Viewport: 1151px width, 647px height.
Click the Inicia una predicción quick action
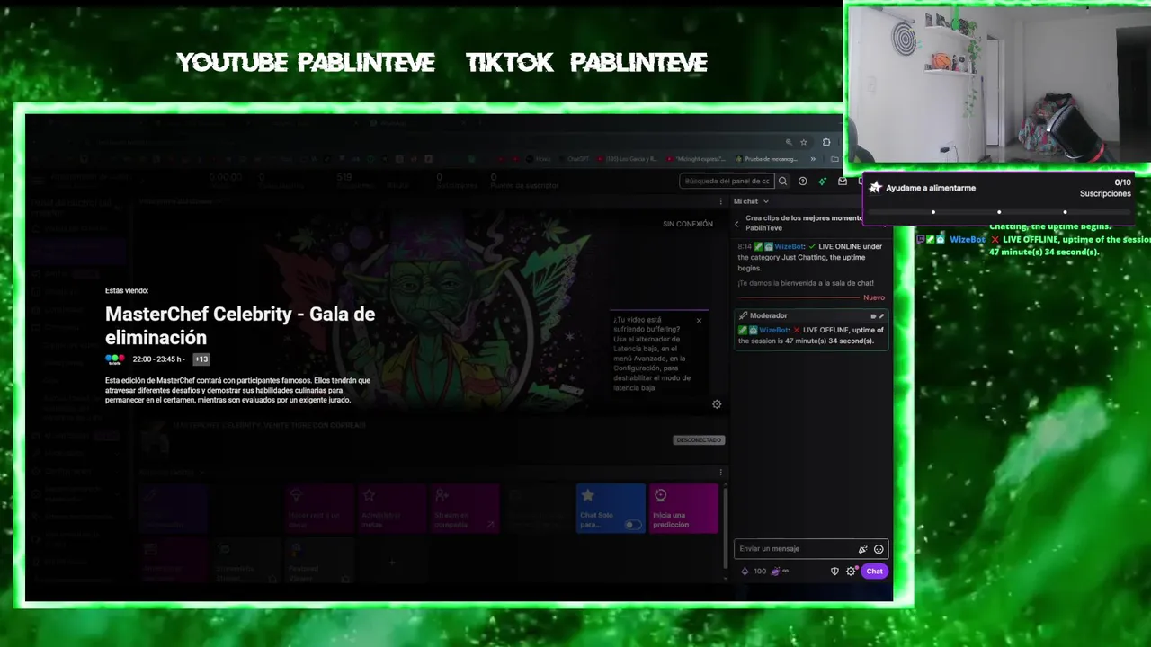(x=683, y=509)
